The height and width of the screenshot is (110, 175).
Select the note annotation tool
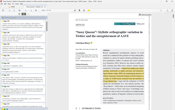tap(79, 10)
